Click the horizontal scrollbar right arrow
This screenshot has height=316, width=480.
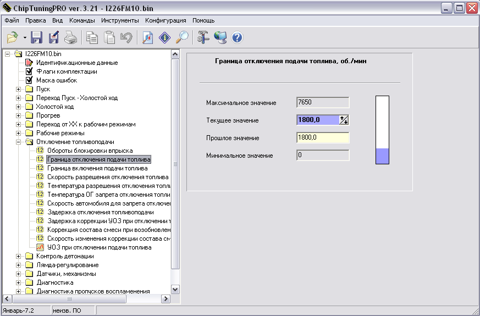pos(165,298)
